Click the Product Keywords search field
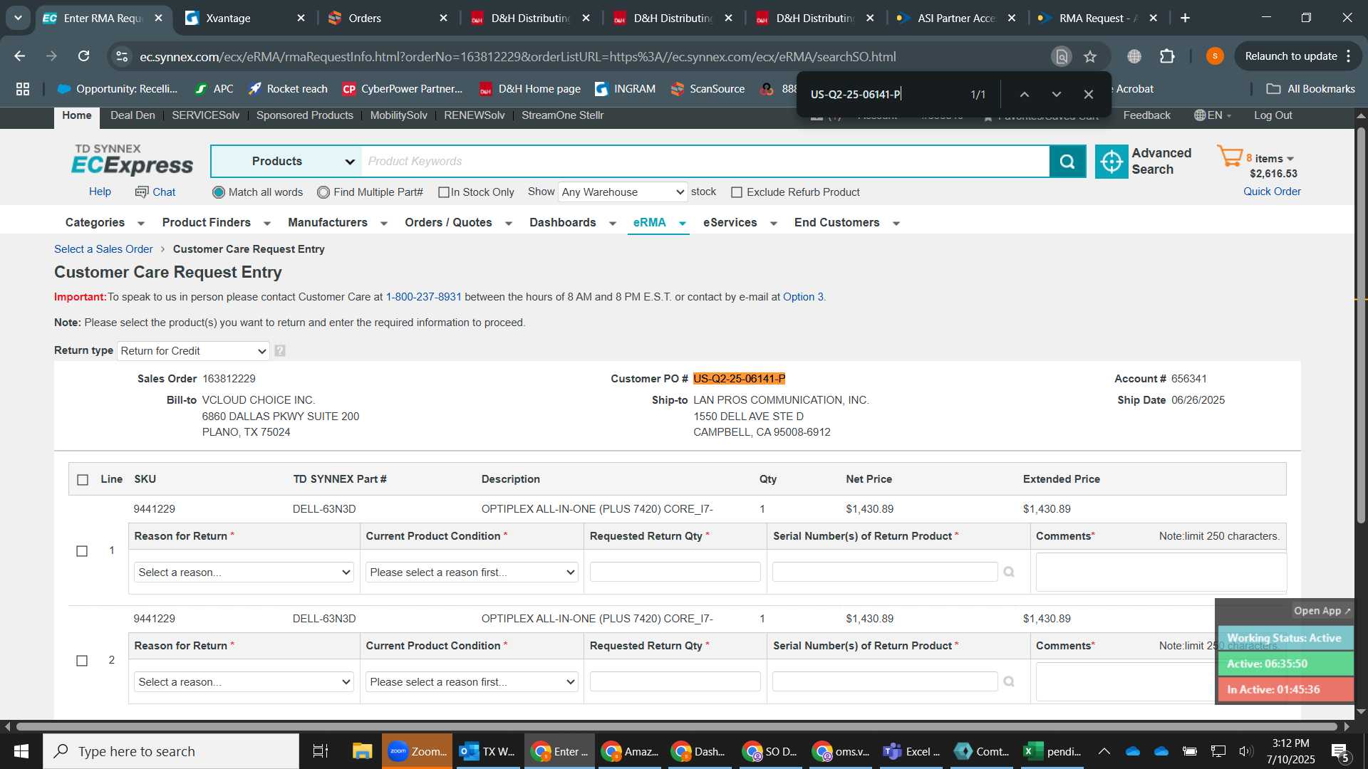The width and height of the screenshot is (1368, 769). click(705, 162)
